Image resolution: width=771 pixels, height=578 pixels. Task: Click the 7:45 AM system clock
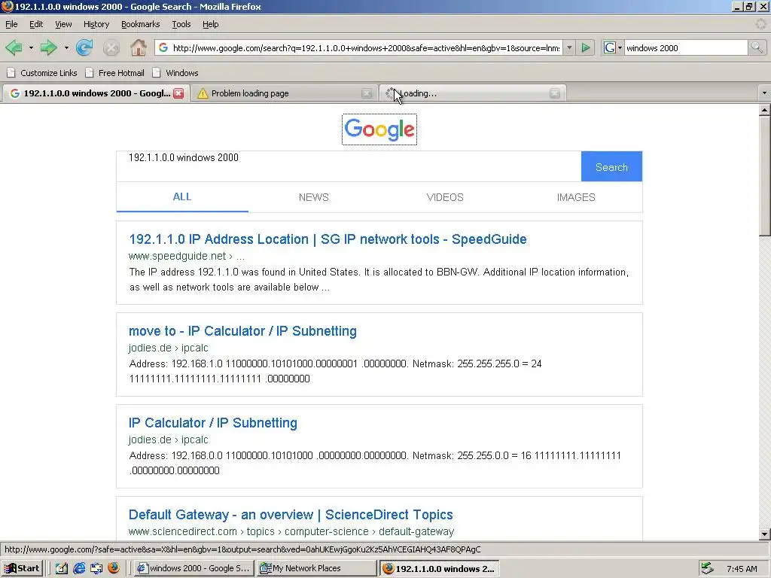click(x=742, y=569)
